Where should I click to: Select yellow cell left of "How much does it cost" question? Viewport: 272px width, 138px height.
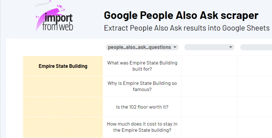pyautogui.click(x=63, y=127)
